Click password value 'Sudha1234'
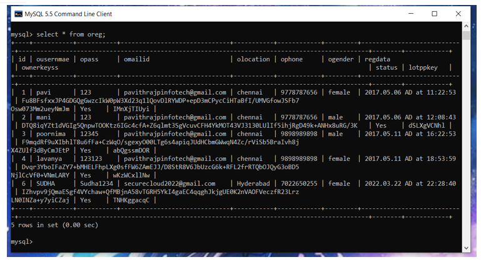The image size is (481, 262). tap(96, 183)
